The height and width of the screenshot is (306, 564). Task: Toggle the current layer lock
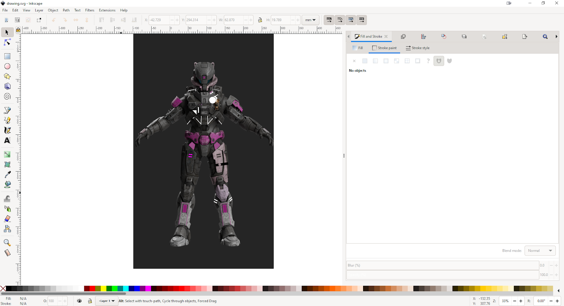[90, 301]
